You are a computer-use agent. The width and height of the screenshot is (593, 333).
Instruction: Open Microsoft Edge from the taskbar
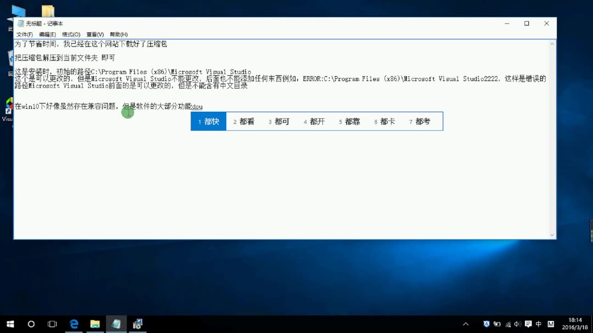74,324
